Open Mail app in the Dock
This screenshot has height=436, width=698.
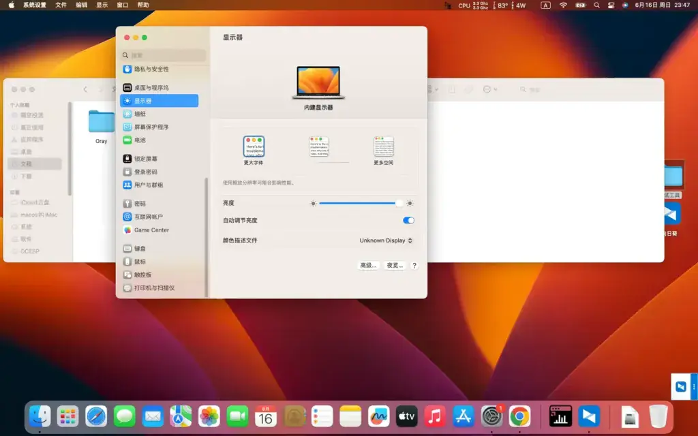coord(153,416)
